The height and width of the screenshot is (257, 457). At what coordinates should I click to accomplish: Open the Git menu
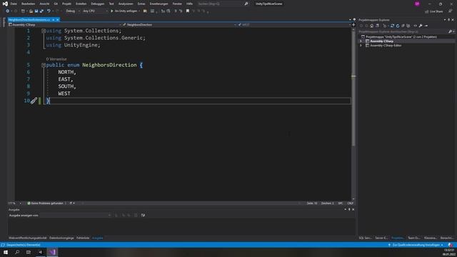coord(56,4)
